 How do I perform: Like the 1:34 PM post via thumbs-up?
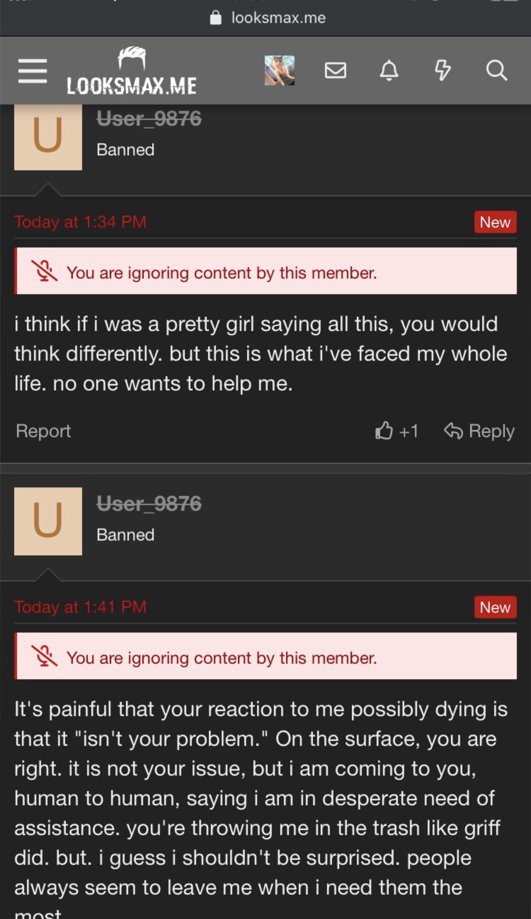coord(384,430)
